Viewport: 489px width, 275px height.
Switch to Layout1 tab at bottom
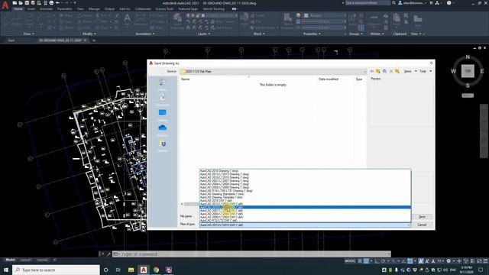(x=25, y=260)
